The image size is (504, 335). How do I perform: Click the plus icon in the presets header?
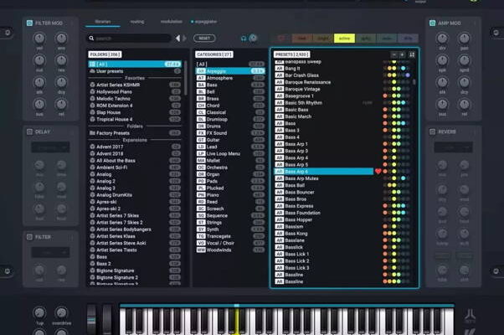tap(402, 54)
